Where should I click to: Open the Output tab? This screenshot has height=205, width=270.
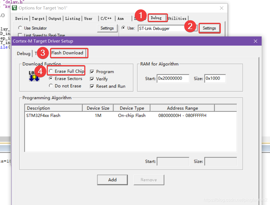pos(55,18)
